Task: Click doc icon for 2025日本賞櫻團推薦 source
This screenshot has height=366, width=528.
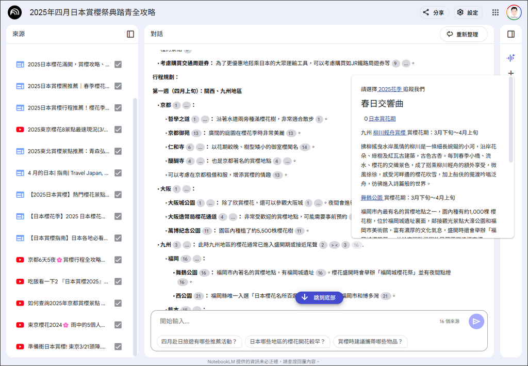Action: tap(20, 86)
